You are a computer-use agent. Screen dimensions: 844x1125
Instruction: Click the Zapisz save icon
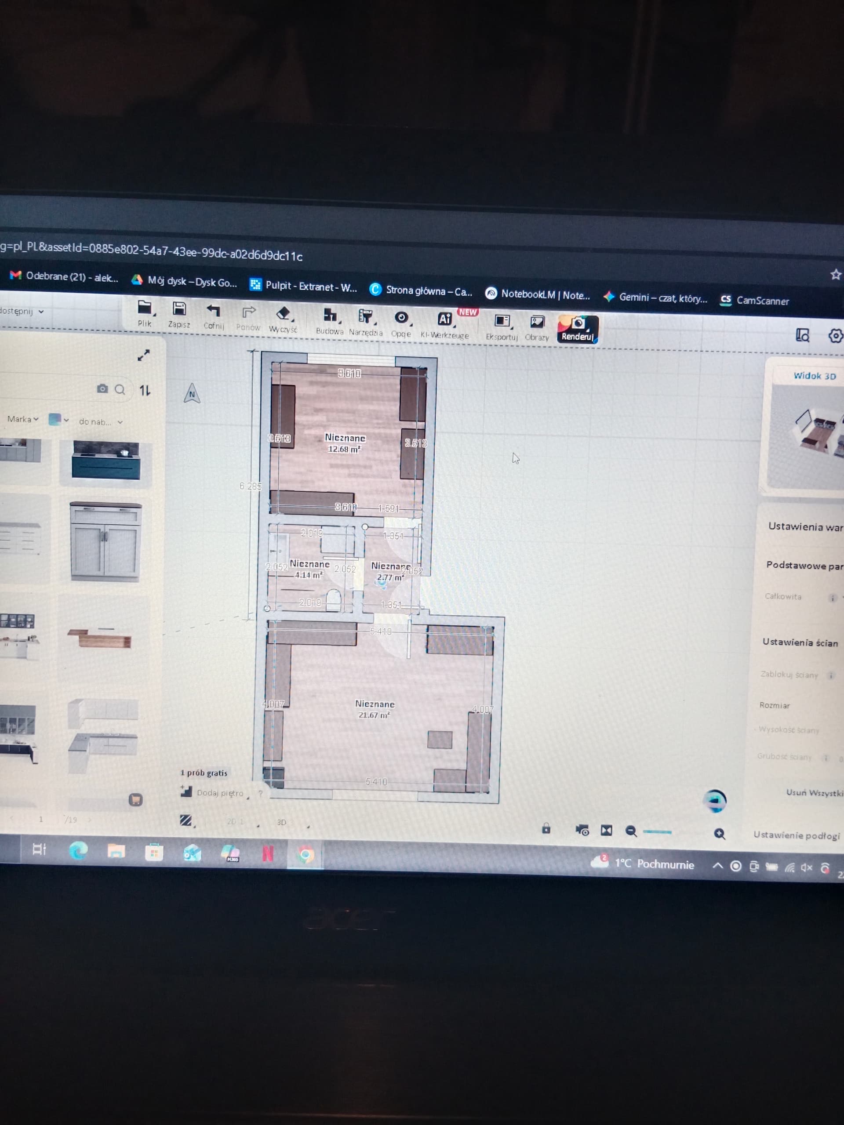coord(179,308)
